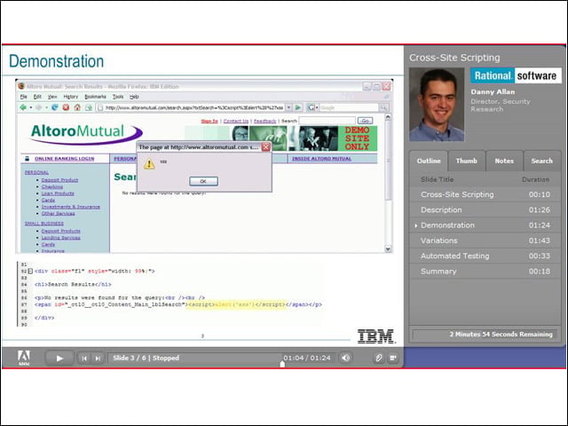Screen dimensions: 568x426
Task: Click the Reload icon in Firefox toolbar
Action: 55,107
